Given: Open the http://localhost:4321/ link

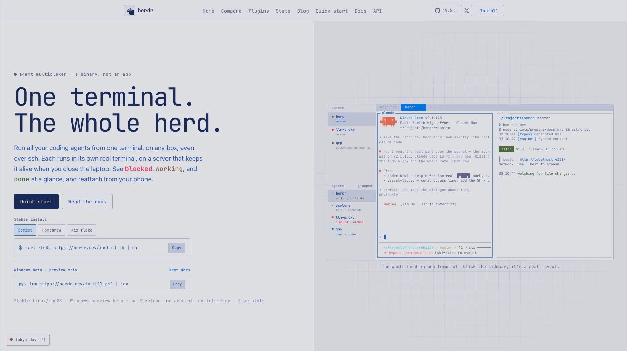Looking at the screenshot, I should coord(542,159).
